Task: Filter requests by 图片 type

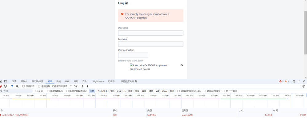Action: (x=137, y=91)
